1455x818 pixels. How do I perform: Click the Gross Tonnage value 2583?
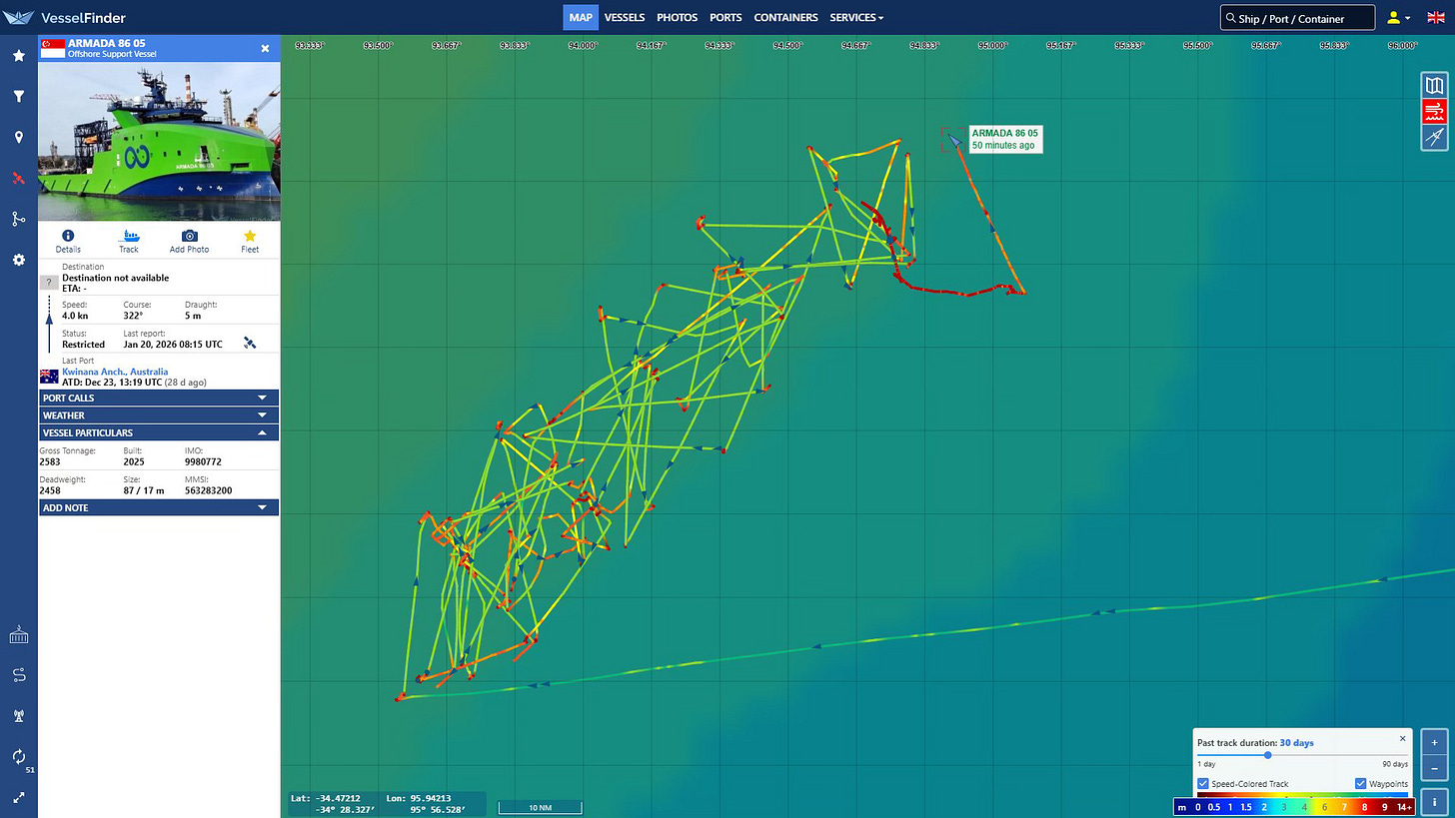(50, 462)
